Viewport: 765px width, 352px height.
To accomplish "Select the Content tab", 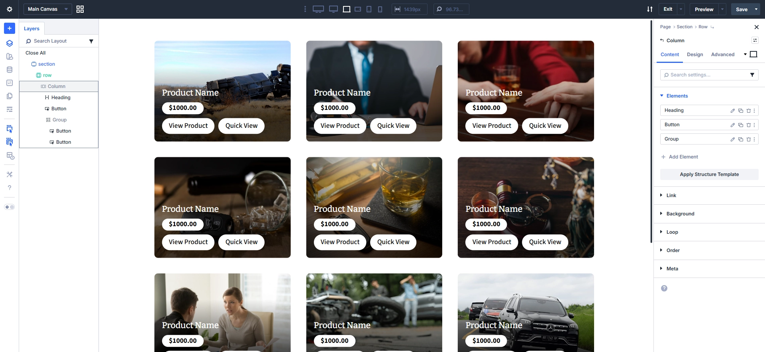I will tap(670, 55).
